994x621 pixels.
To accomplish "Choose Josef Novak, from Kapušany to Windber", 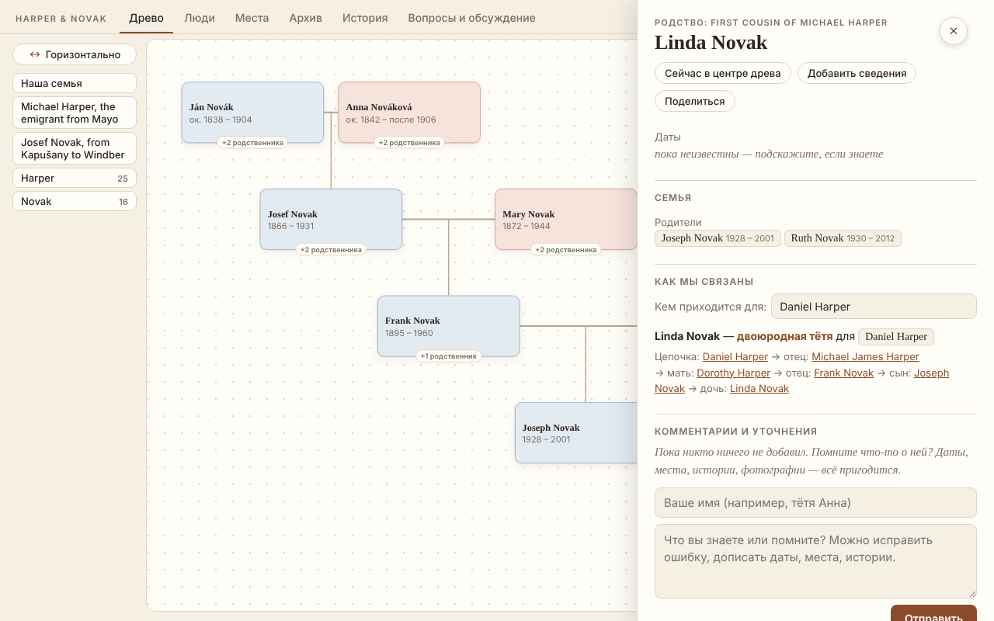I will coord(75,148).
